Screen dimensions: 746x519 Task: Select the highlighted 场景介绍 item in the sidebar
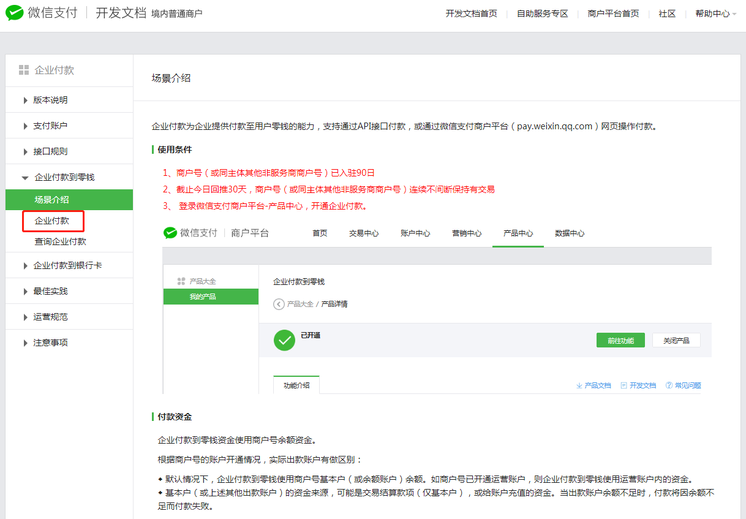click(69, 200)
